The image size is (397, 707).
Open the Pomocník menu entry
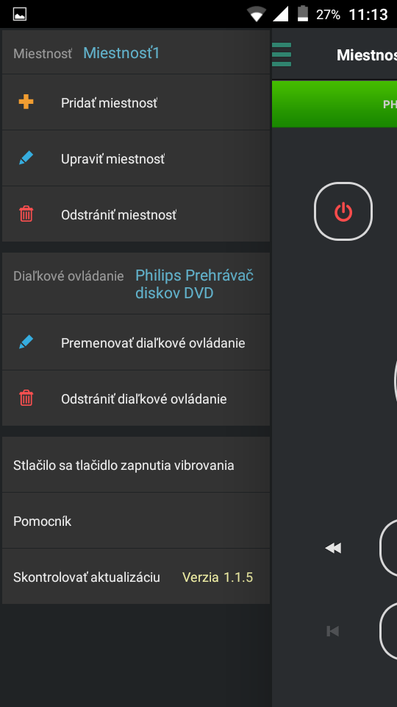pyautogui.click(x=136, y=521)
